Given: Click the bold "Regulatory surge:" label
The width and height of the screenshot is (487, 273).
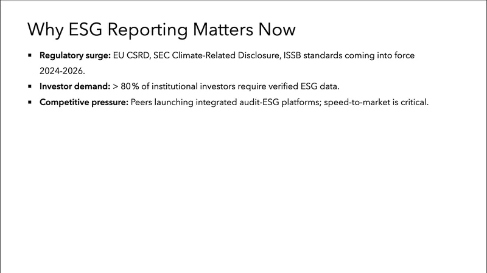Looking at the screenshot, I should pos(75,55).
